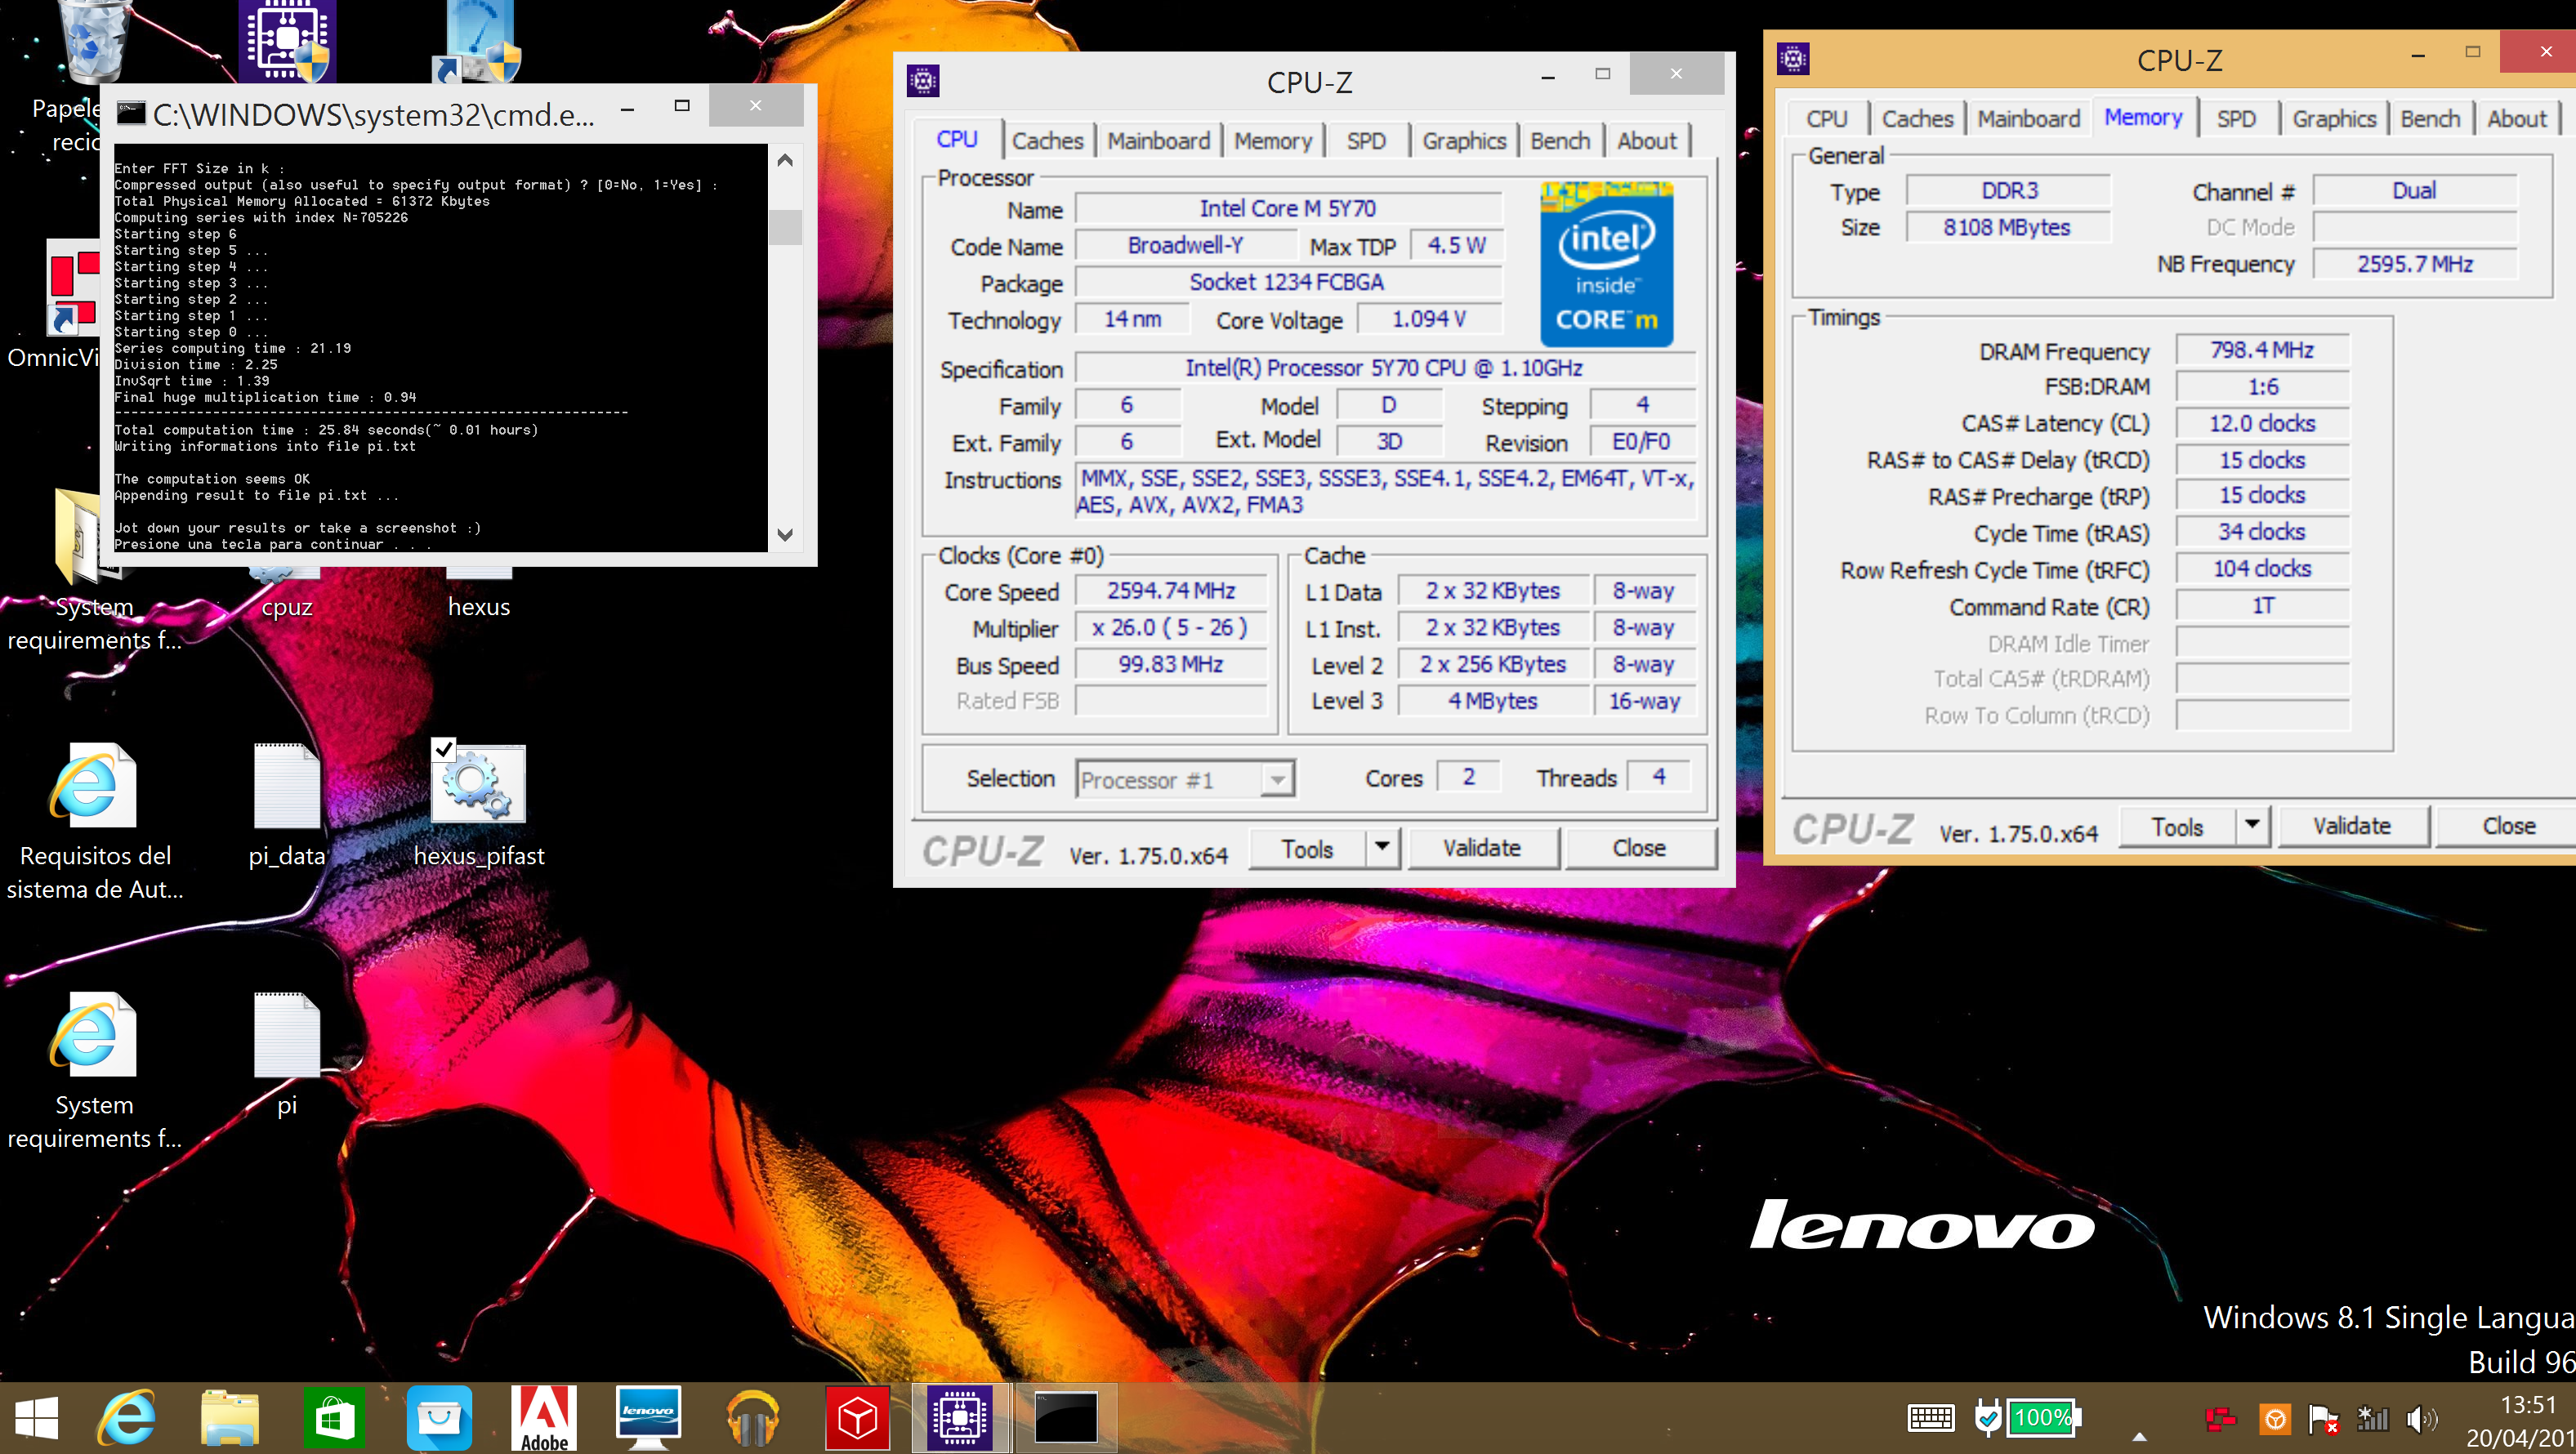This screenshot has width=2576, height=1454.
Task: Open Mainboard tab in Memory window
Action: pyautogui.click(x=2028, y=119)
